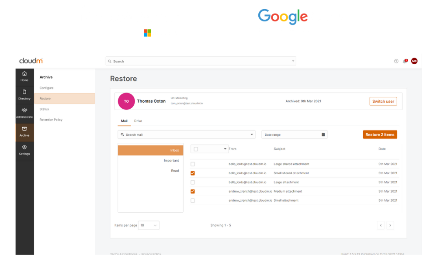This screenshot has width=437, height=262.
Task: Select the Archive sidebar icon
Action: (x=24, y=131)
